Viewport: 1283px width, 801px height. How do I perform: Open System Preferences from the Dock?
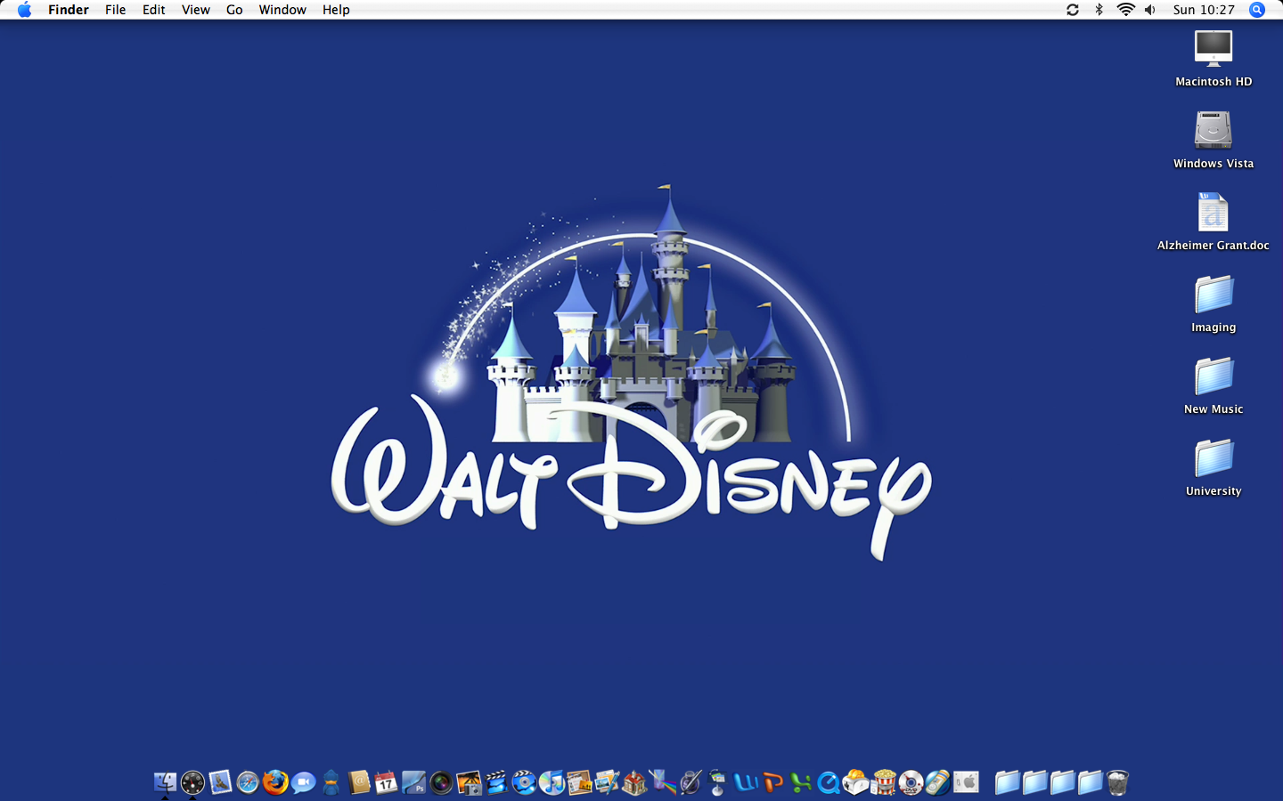click(966, 782)
